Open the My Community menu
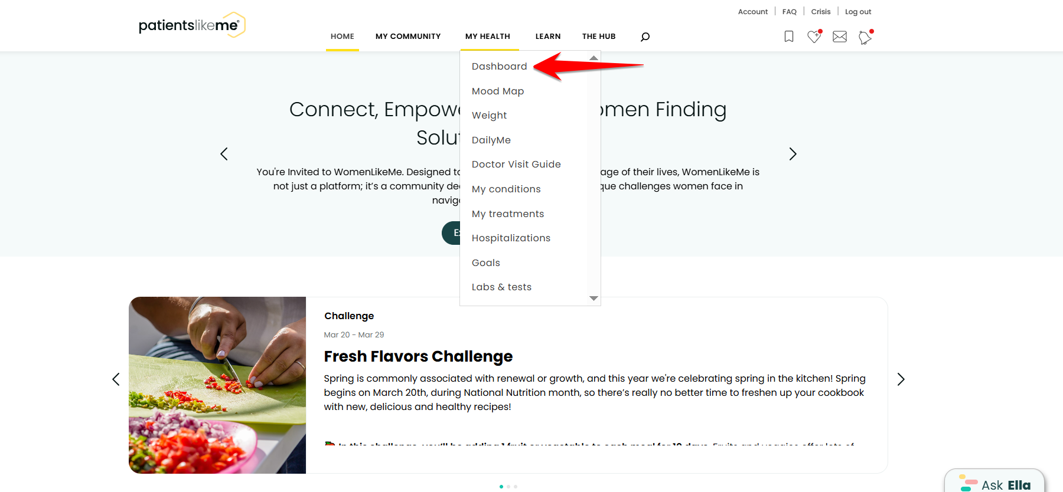This screenshot has height=492, width=1063. click(x=408, y=37)
